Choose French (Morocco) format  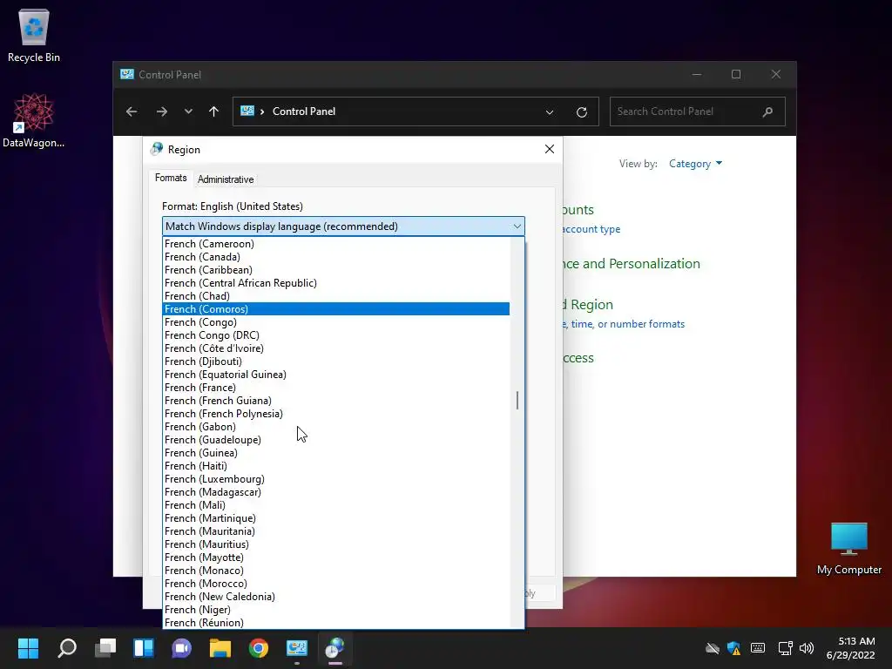click(335, 584)
